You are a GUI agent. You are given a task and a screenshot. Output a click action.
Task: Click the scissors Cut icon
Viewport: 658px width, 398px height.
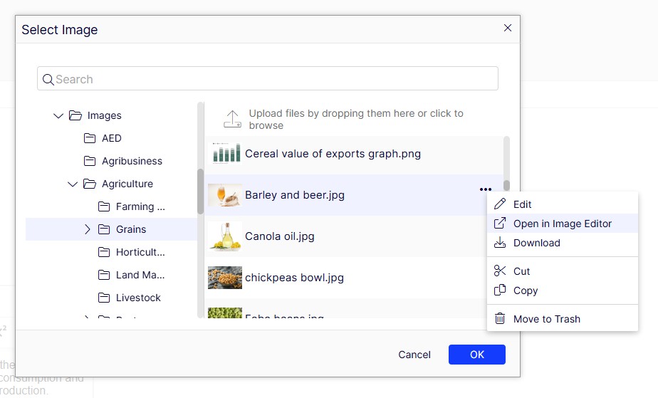(500, 271)
